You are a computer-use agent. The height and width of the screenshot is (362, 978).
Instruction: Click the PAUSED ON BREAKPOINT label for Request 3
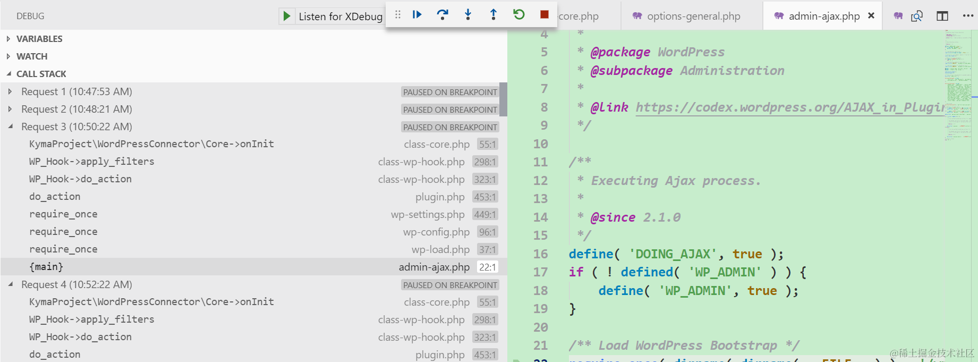click(x=450, y=127)
